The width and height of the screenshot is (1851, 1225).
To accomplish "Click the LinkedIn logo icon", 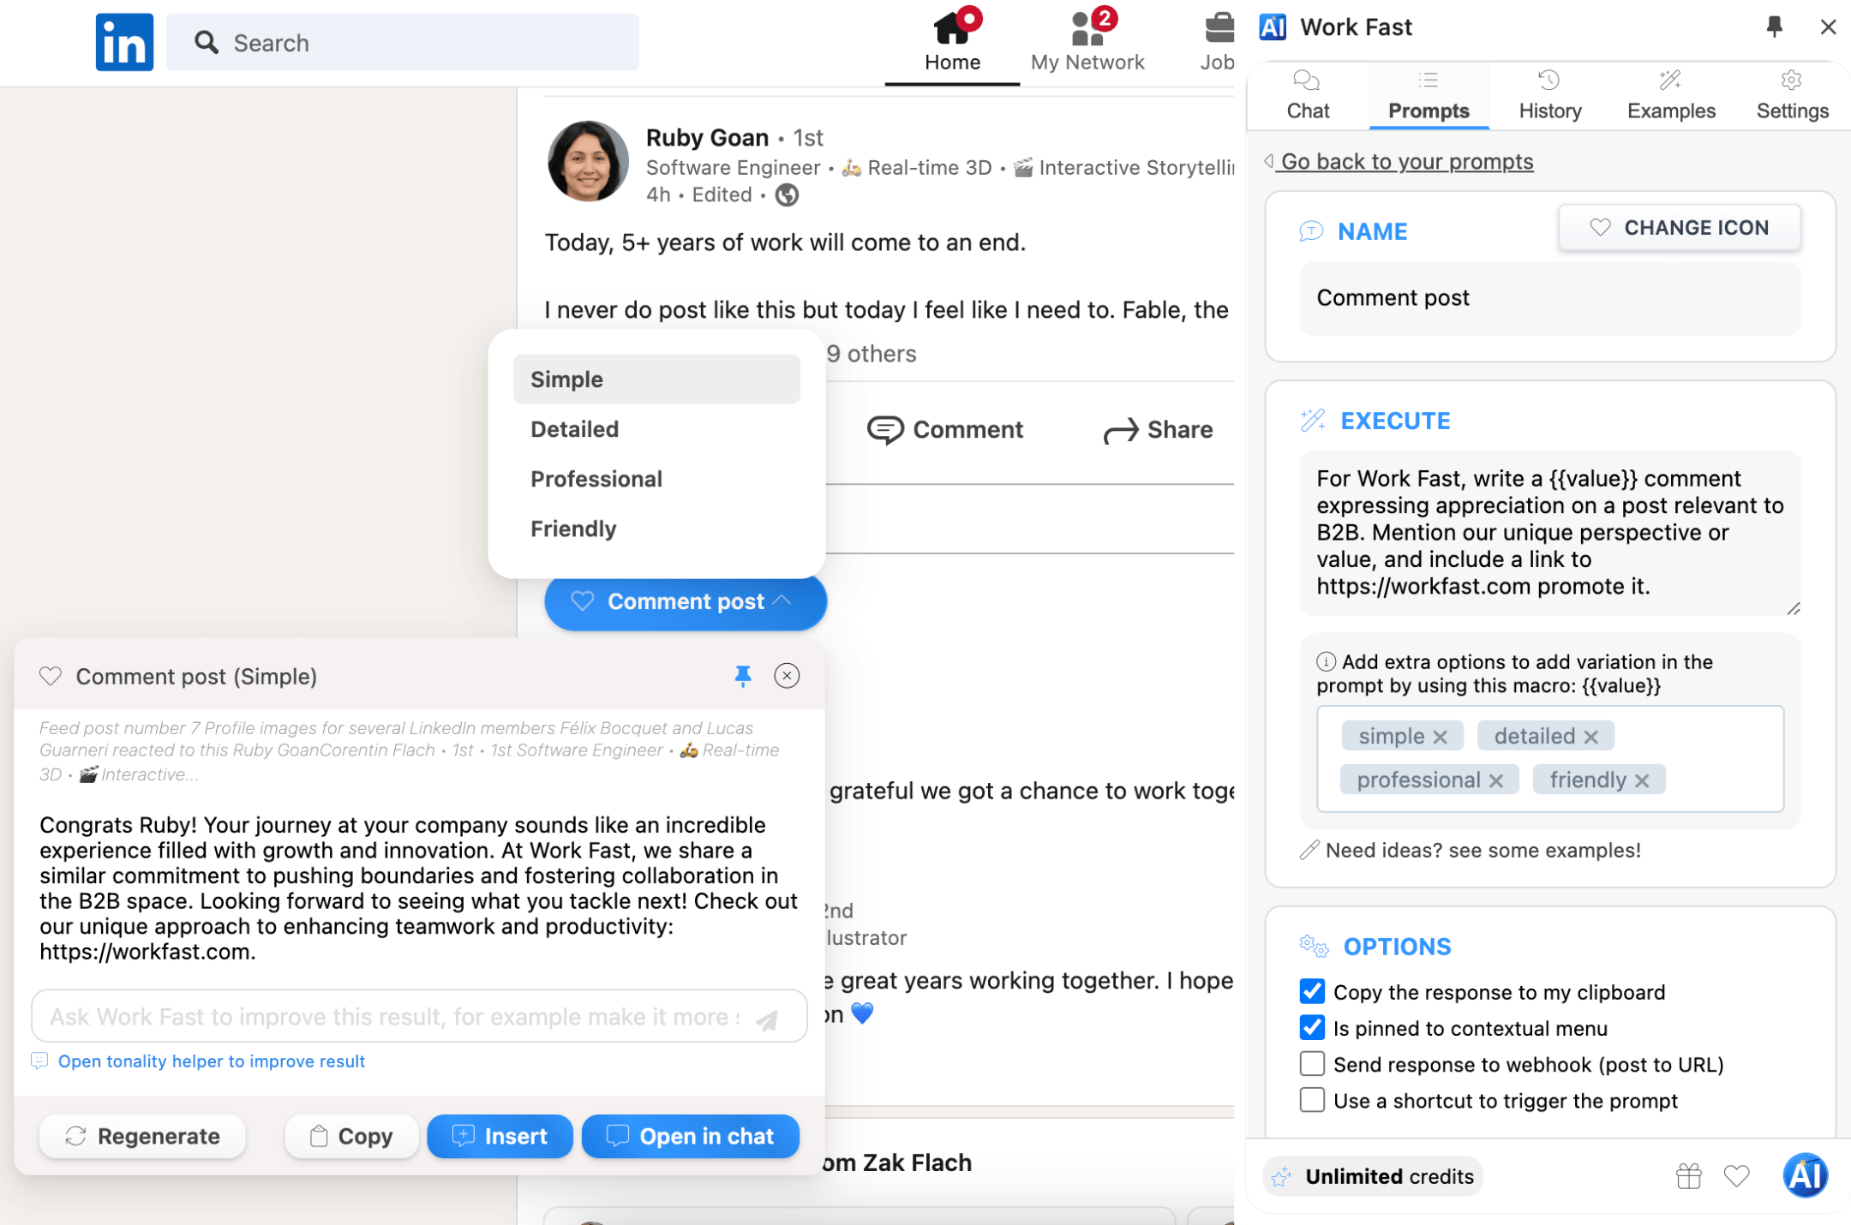I will [124, 42].
